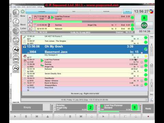Click the house icon on Dry Sweeper 4 row
Viewport: 164px width, 123px height.
[25, 56]
